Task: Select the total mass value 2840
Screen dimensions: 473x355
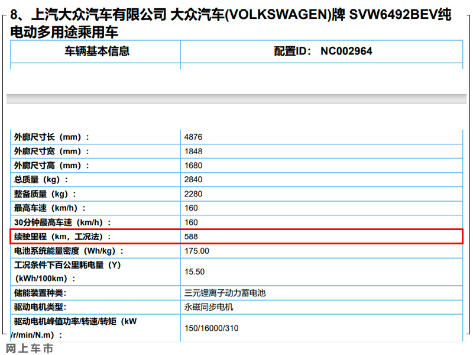Action: click(x=193, y=180)
